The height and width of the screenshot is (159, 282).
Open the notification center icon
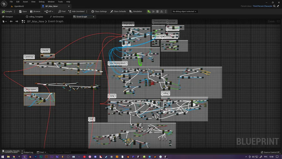(277, 157)
